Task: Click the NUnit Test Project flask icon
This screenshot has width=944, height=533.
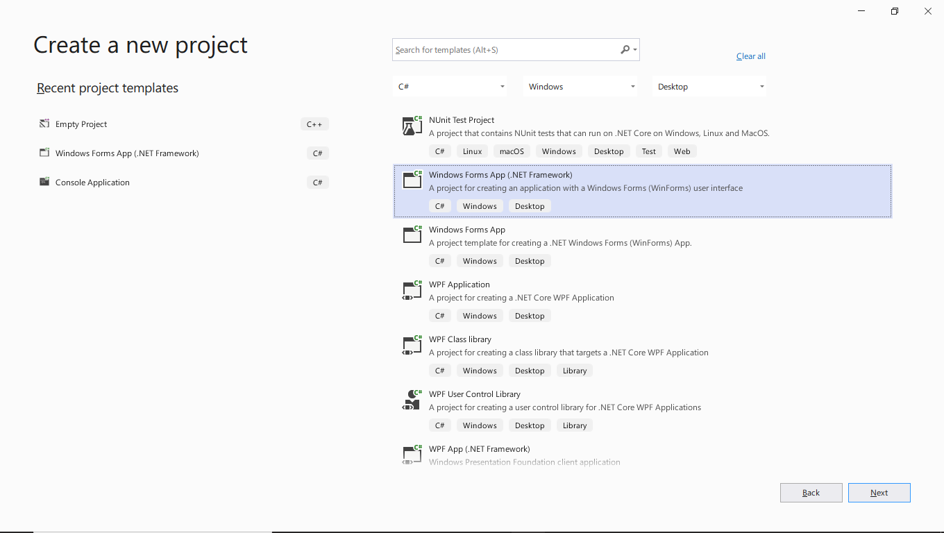Action: point(412,126)
